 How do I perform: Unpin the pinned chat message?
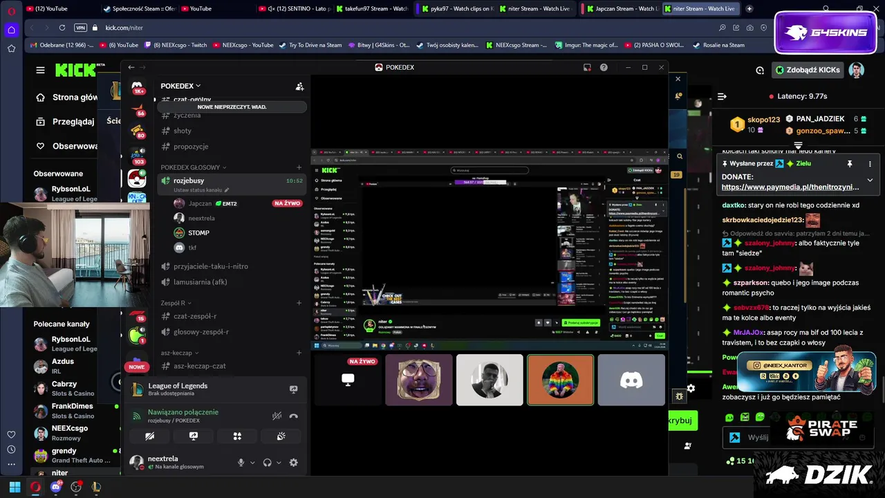(850, 164)
